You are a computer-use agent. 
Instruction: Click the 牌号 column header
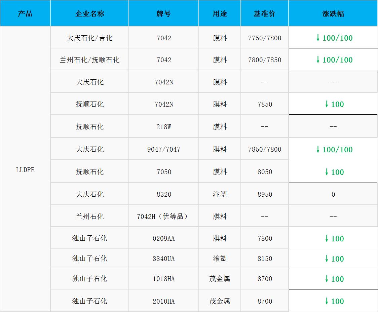click(164, 14)
